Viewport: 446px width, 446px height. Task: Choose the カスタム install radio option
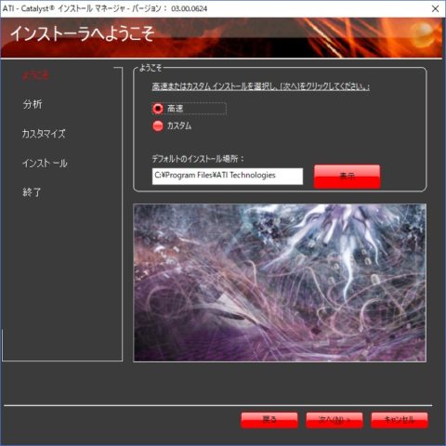coord(158,126)
